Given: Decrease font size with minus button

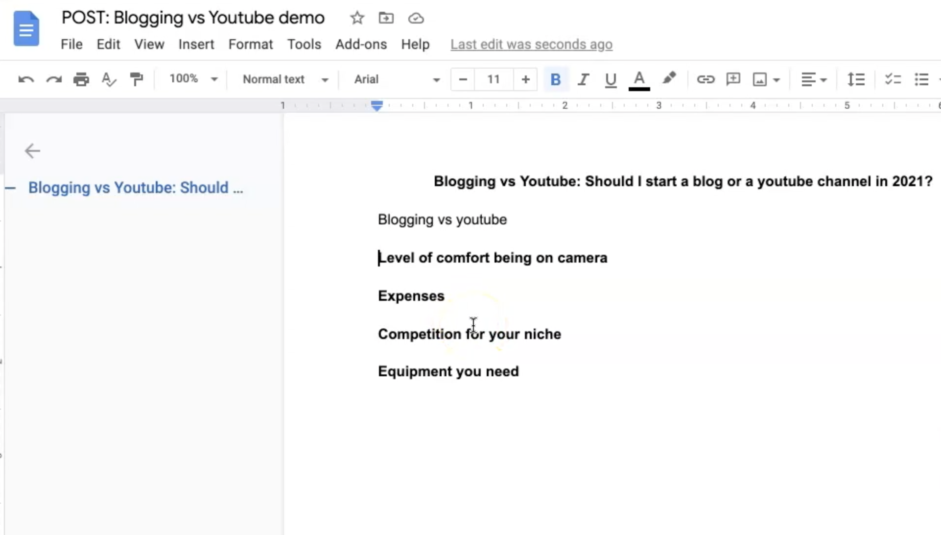Looking at the screenshot, I should pos(463,79).
